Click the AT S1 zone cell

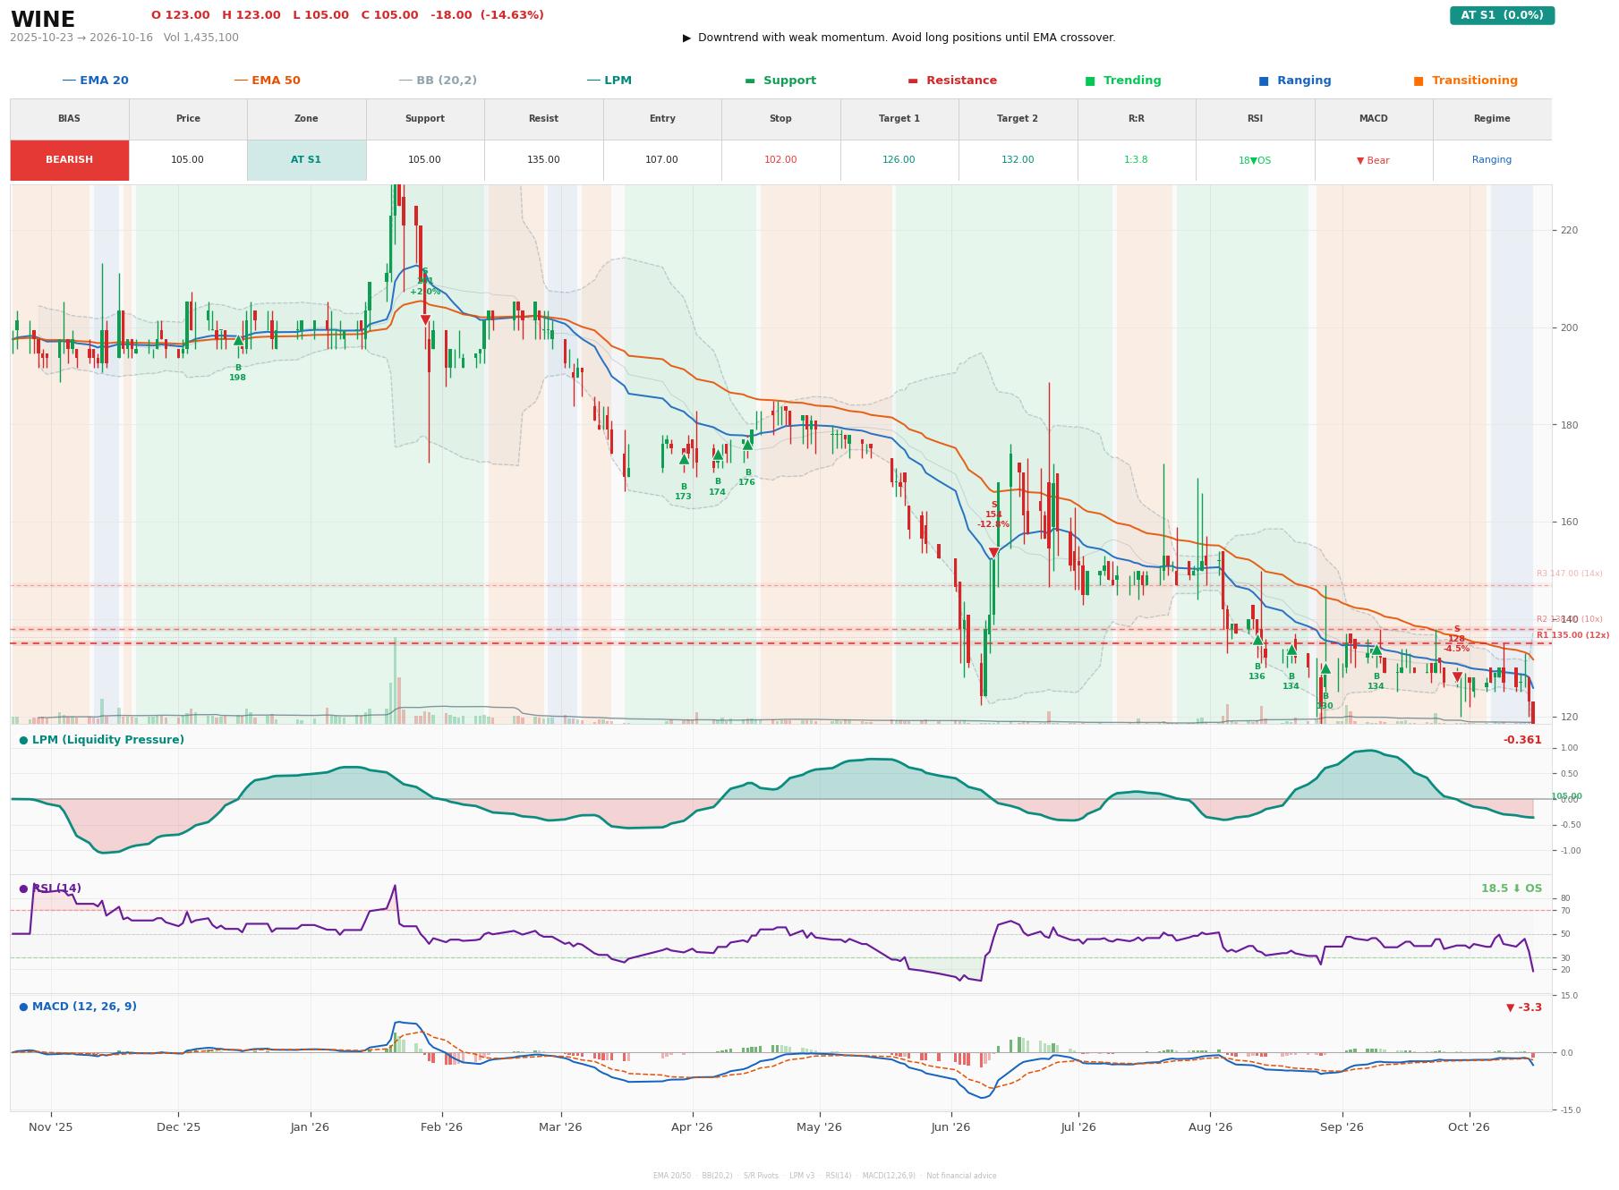point(306,160)
